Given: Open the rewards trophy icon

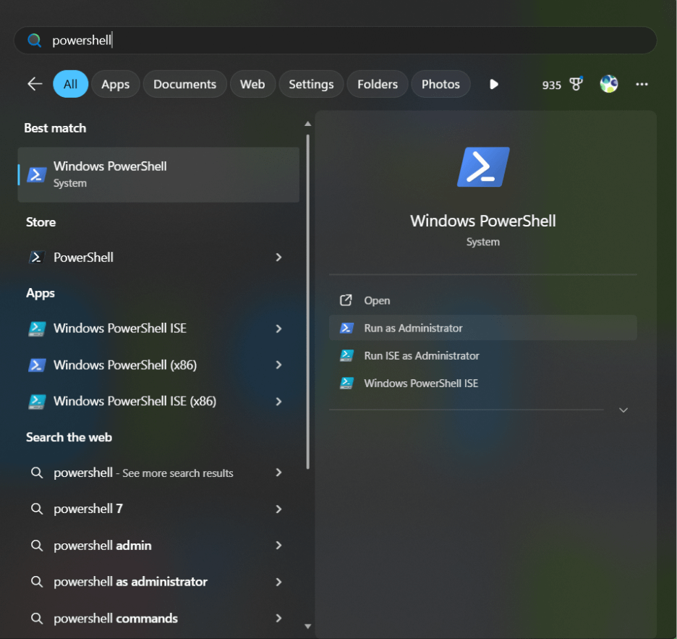Looking at the screenshot, I should [x=576, y=83].
